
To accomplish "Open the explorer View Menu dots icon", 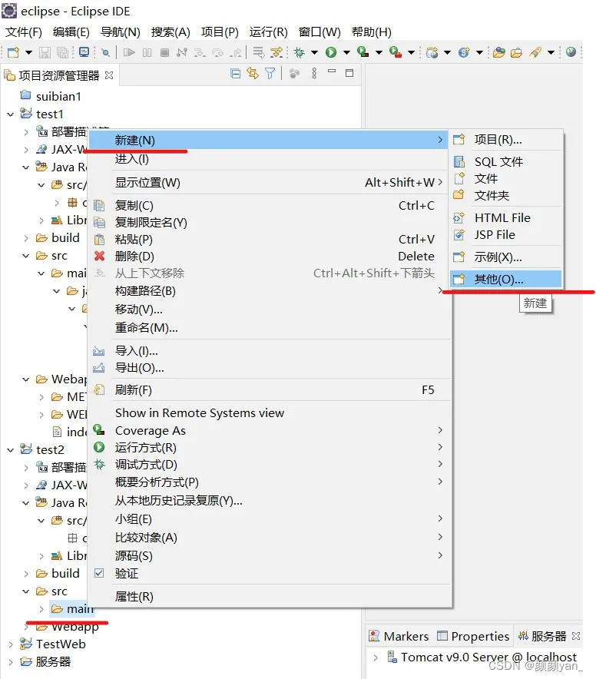I will click(x=314, y=73).
